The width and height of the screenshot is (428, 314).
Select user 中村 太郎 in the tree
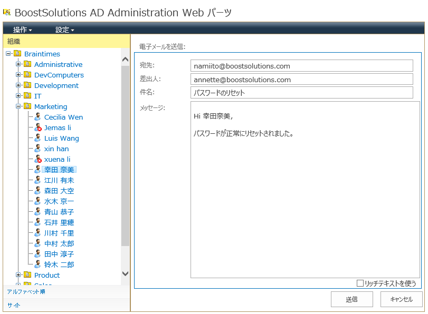tap(59, 243)
